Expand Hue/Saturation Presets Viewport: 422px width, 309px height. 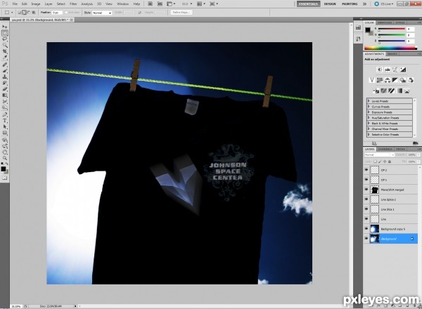click(x=369, y=118)
